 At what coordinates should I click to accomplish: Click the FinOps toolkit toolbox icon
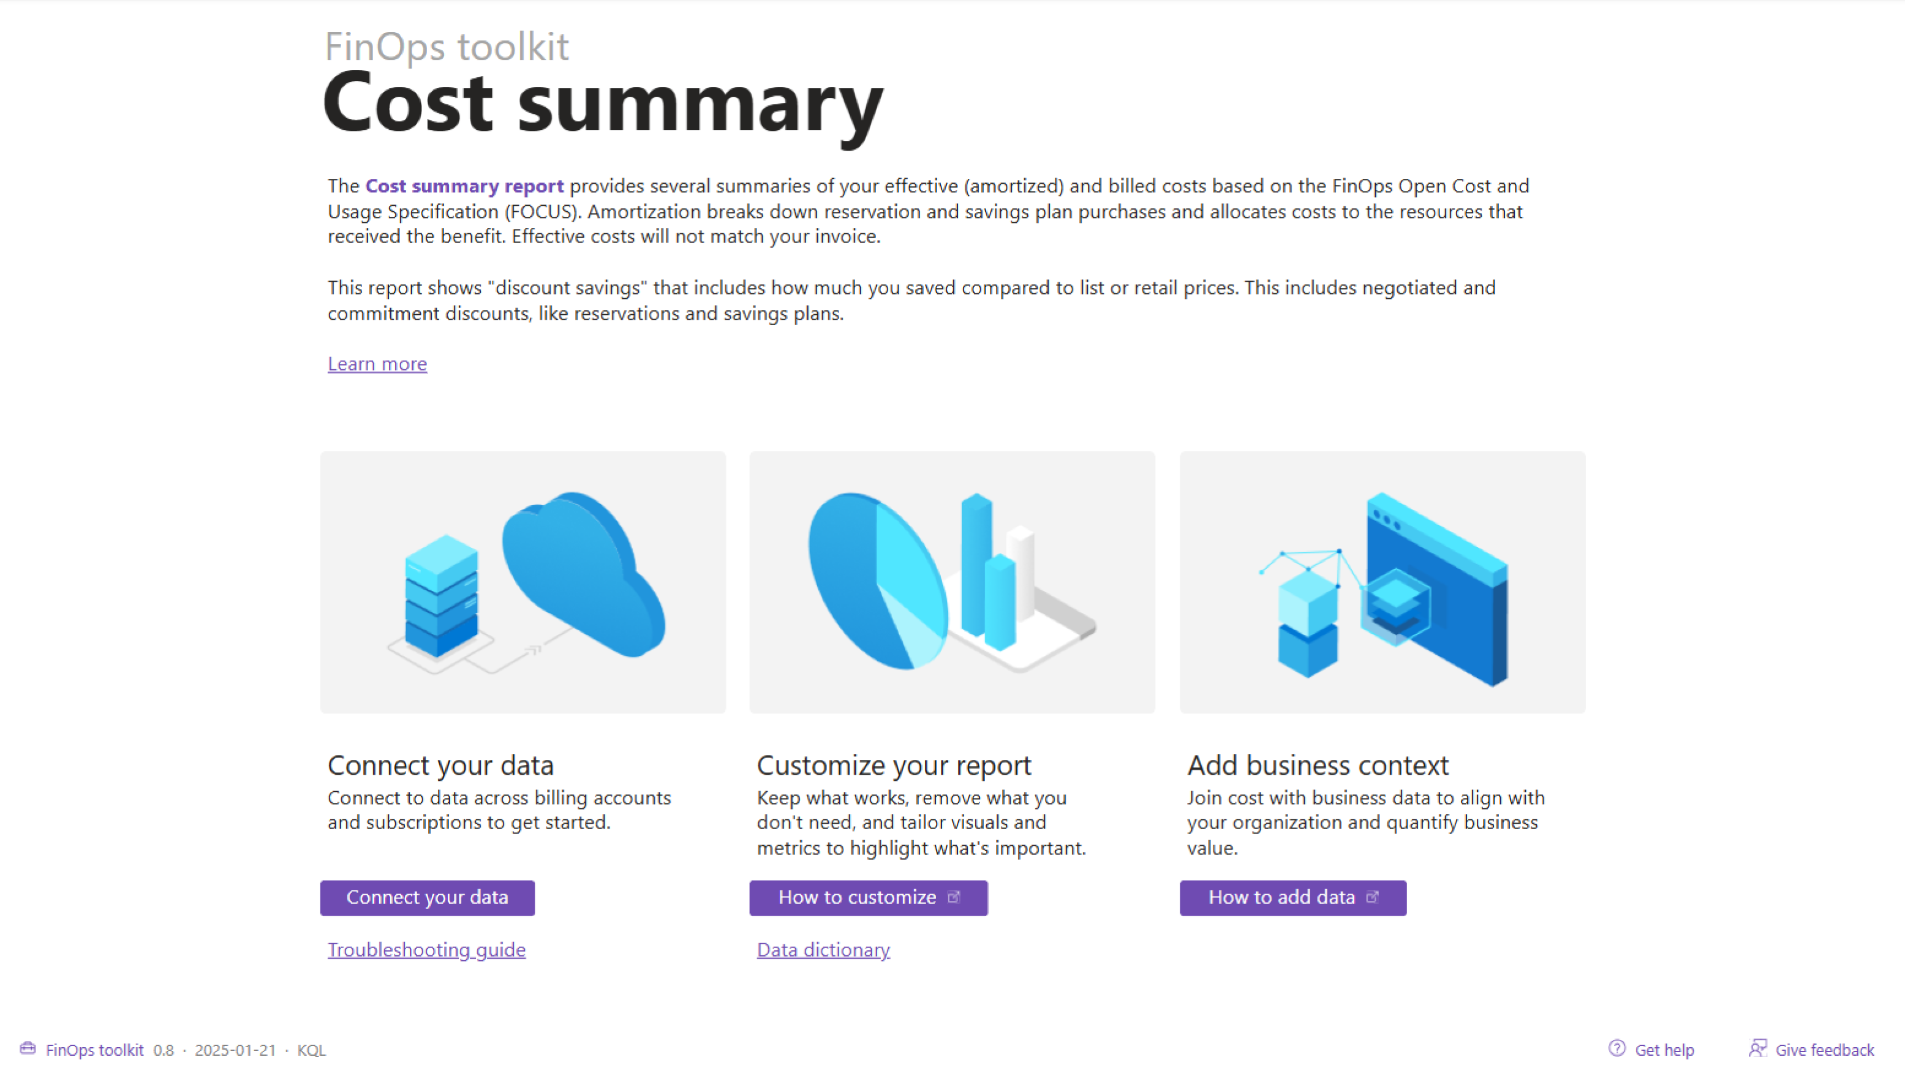tap(28, 1048)
